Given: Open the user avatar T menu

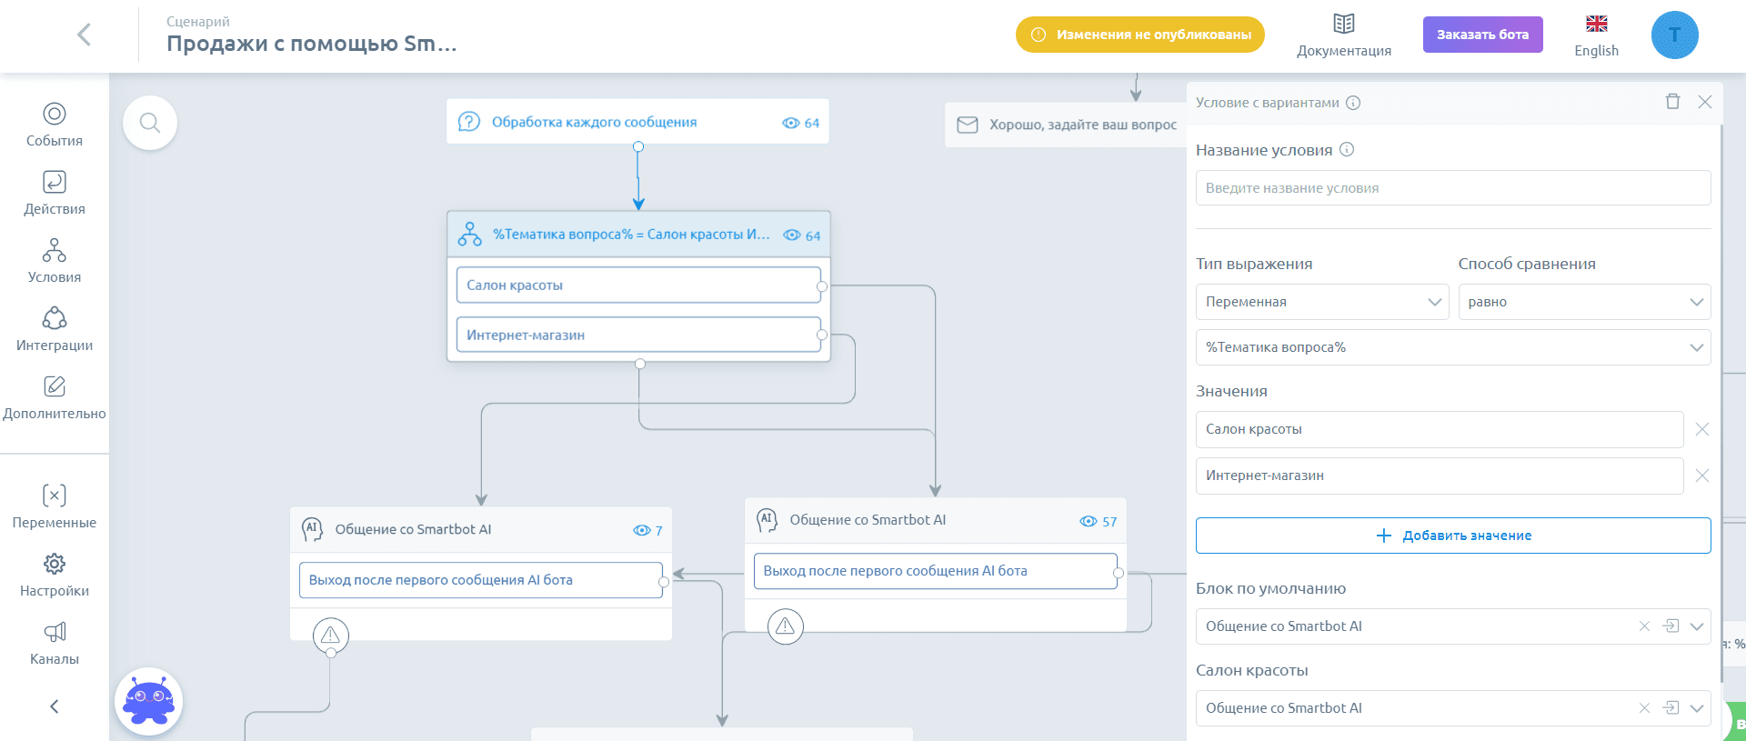Looking at the screenshot, I should pyautogui.click(x=1675, y=35).
